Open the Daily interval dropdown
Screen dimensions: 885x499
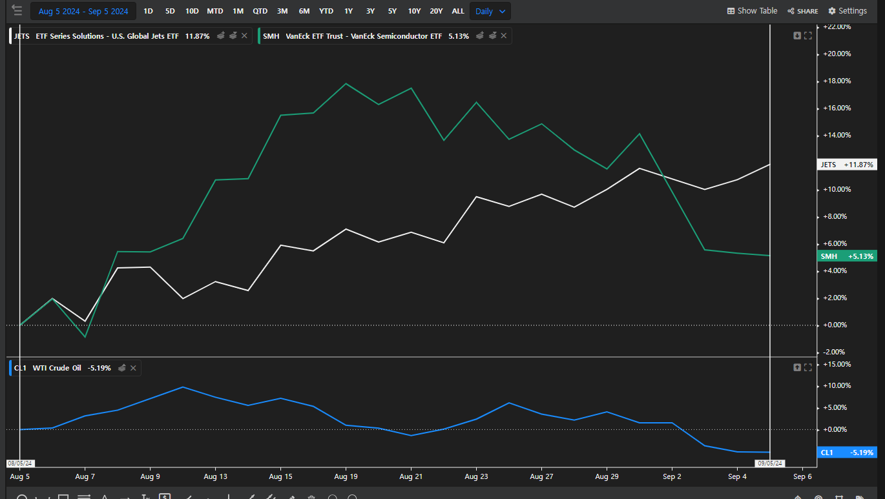pyautogui.click(x=490, y=11)
